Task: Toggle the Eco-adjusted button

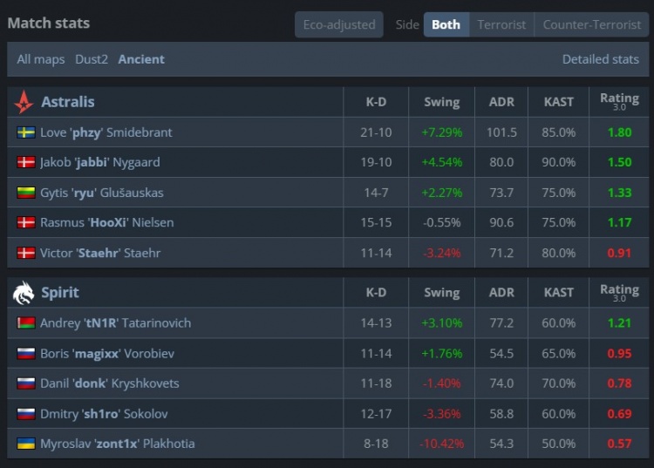Action: (x=339, y=24)
